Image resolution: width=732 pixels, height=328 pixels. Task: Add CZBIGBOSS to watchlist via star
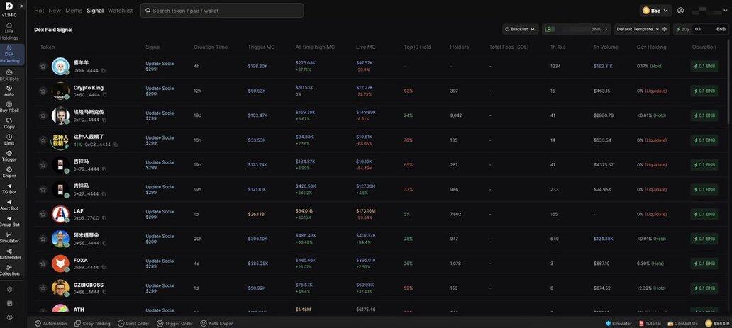43,288
